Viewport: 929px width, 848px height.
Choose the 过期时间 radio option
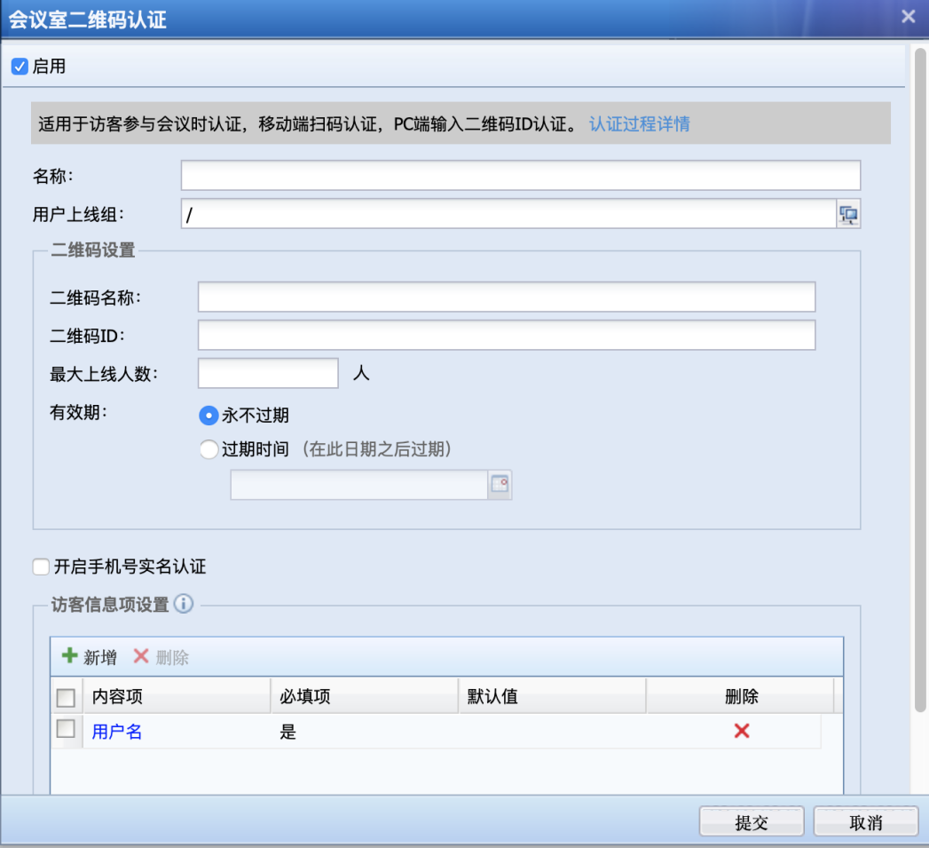(x=209, y=449)
